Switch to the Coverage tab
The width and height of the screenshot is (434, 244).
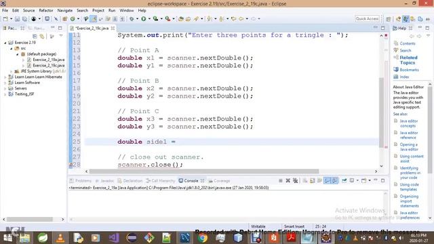[x=219, y=181]
